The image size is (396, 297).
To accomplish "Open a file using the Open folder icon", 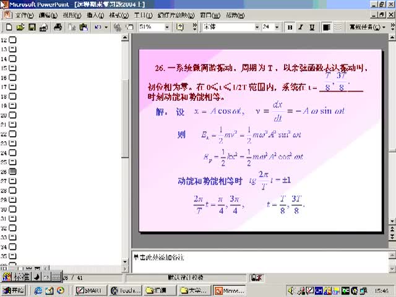I will tap(20, 27).
